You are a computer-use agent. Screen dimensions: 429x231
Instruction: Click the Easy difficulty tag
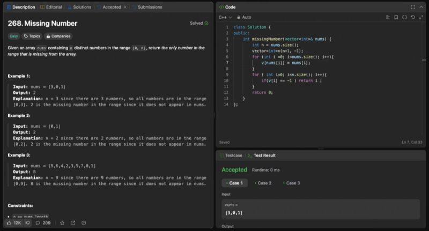pos(14,36)
